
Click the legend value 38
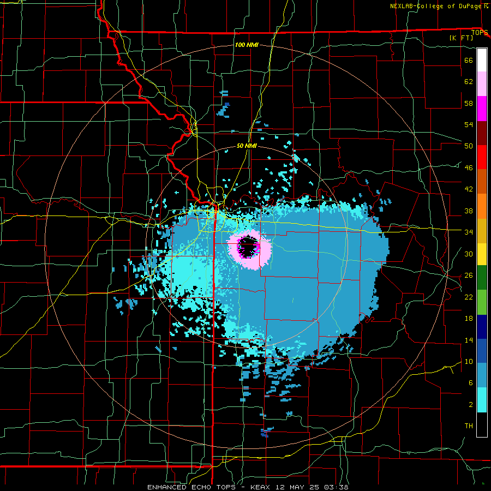(469, 211)
